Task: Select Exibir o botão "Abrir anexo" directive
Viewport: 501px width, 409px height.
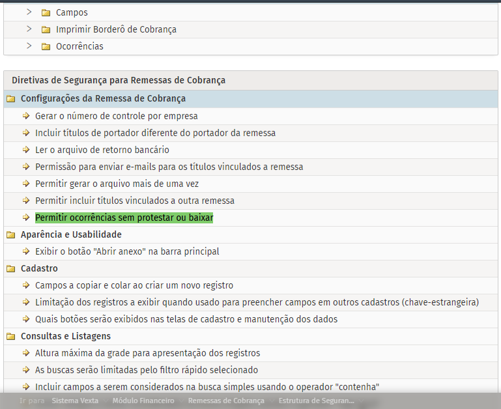Action: (127, 251)
